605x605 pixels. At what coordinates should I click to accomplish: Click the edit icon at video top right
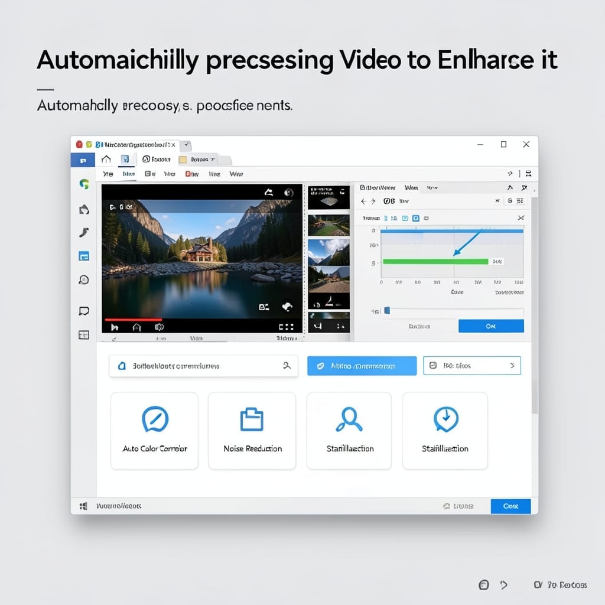click(x=269, y=192)
